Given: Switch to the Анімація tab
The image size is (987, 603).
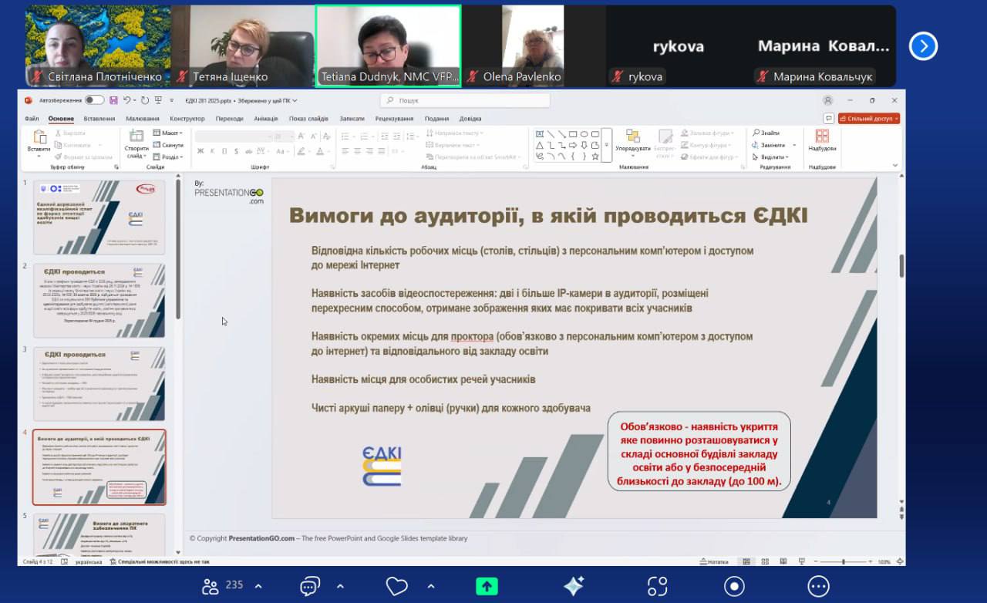Looking at the screenshot, I should pyautogui.click(x=266, y=119).
